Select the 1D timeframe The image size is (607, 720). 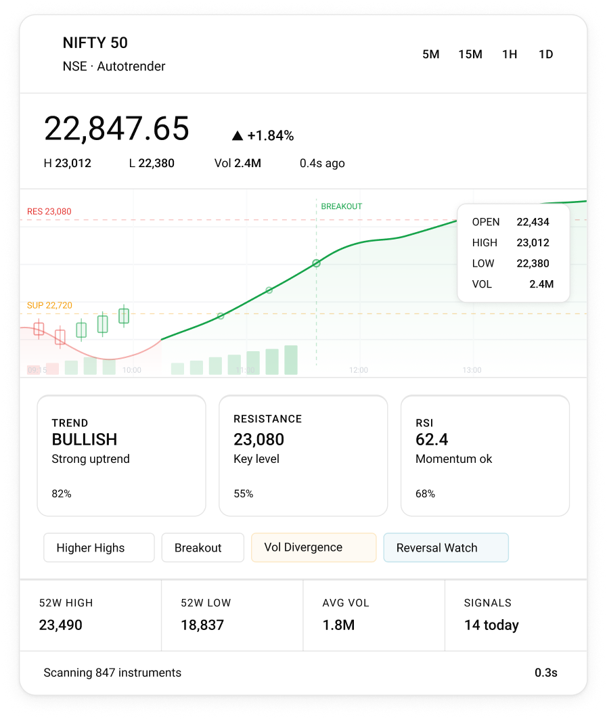tap(546, 54)
